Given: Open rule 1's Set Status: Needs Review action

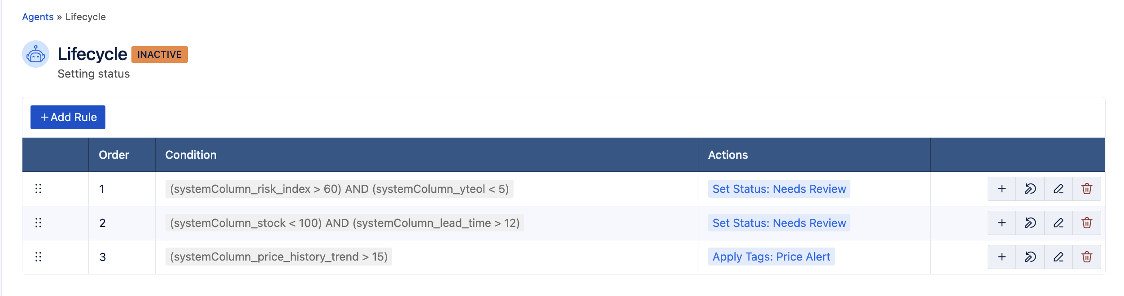Looking at the screenshot, I should tap(779, 189).
